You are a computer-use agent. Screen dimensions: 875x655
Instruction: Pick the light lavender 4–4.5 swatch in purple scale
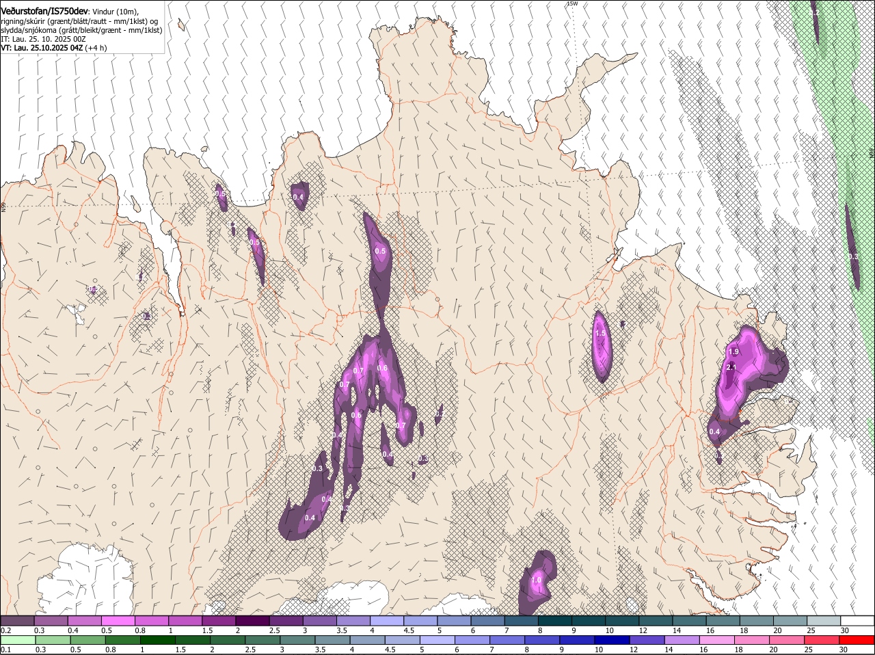[387, 620]
